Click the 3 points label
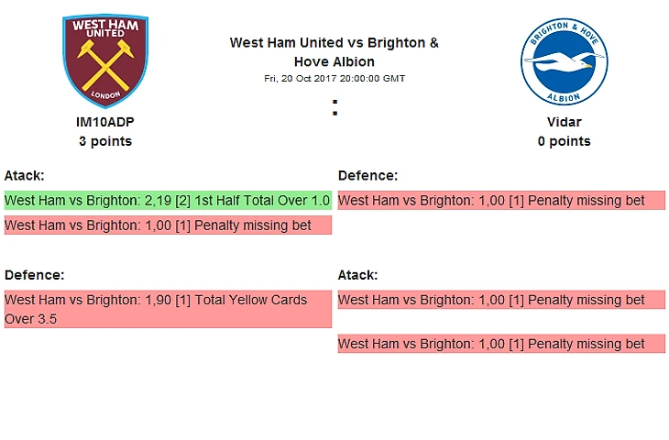Viewport: 669px width, 440px height. coord(105,141)
